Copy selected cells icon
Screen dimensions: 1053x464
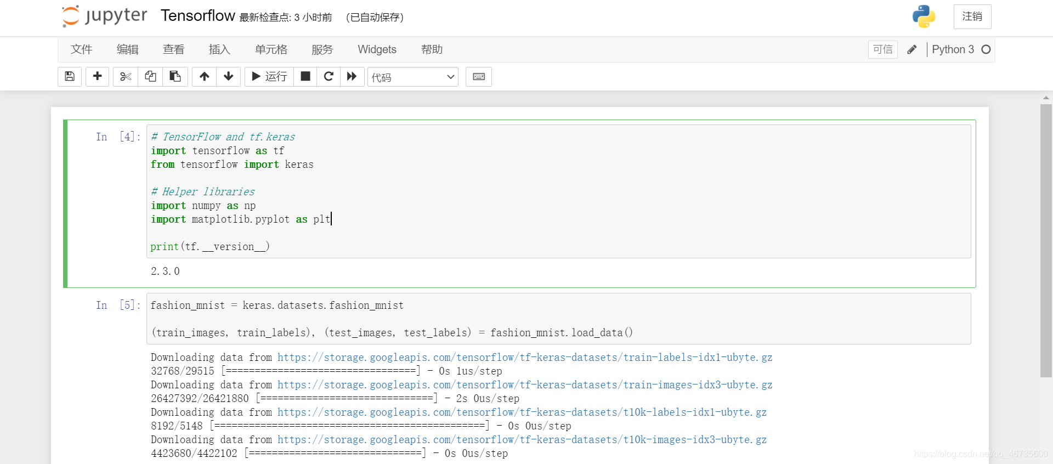[150, 77]
